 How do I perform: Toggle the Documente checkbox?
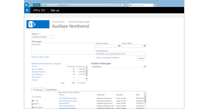pyautogui.click(x=32, y=107)
